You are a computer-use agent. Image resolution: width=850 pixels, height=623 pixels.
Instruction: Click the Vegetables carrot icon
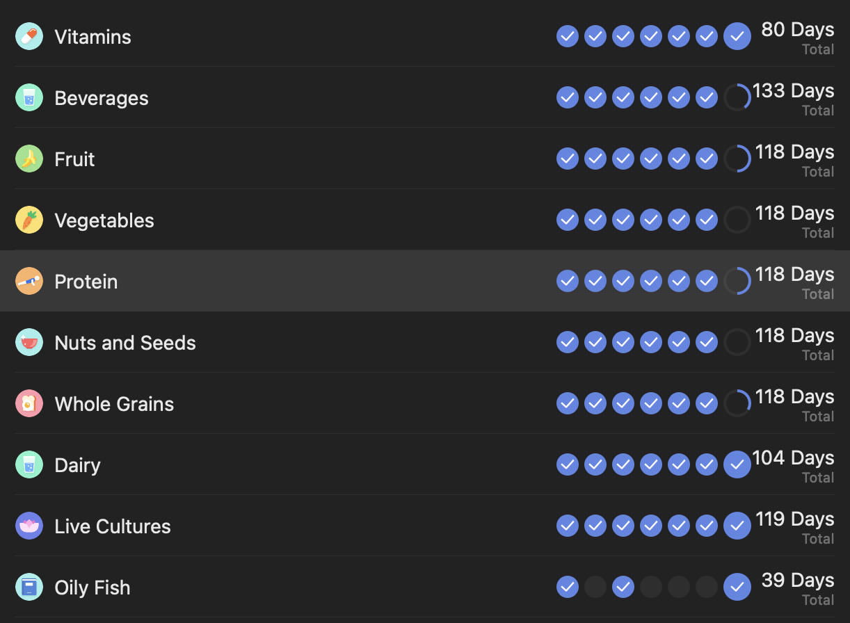tap(29, 220)
